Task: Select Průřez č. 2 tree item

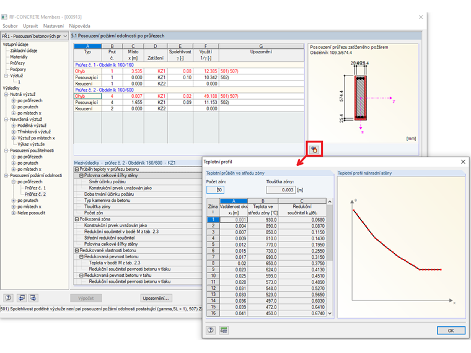Action: (35, 194)
